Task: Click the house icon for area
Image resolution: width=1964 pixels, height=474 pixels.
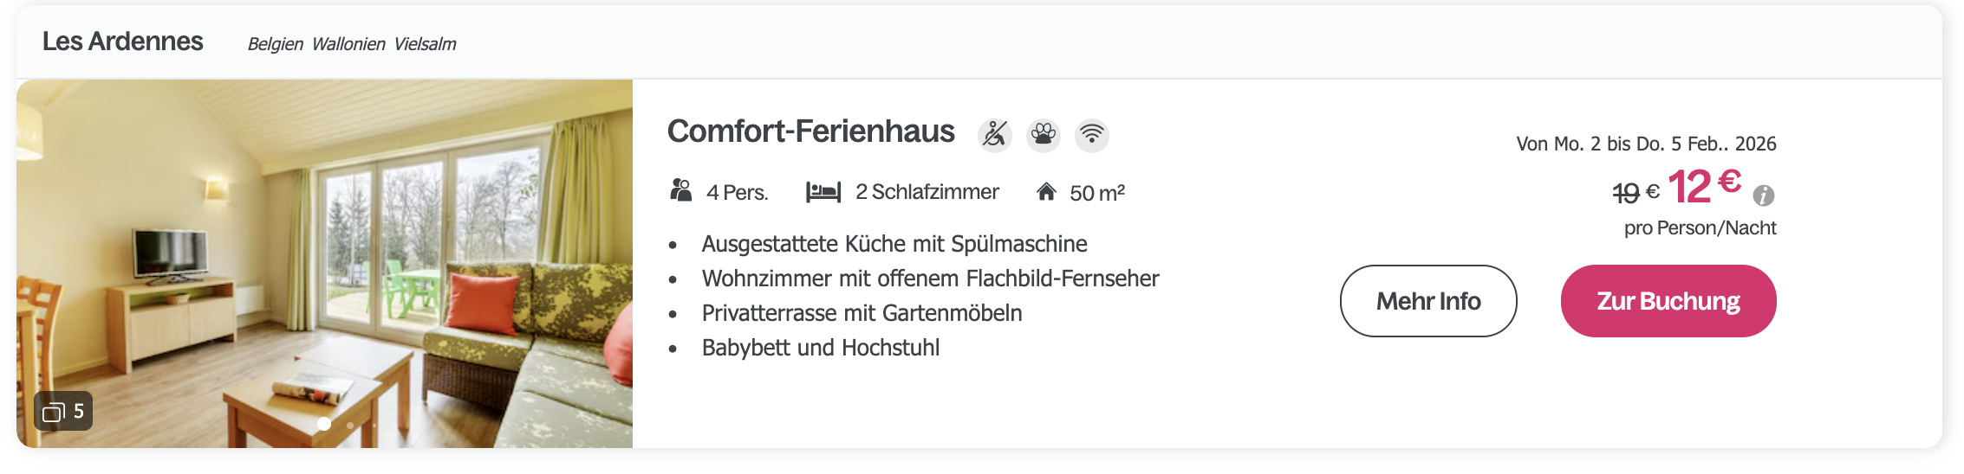Action: [1046, 191]
